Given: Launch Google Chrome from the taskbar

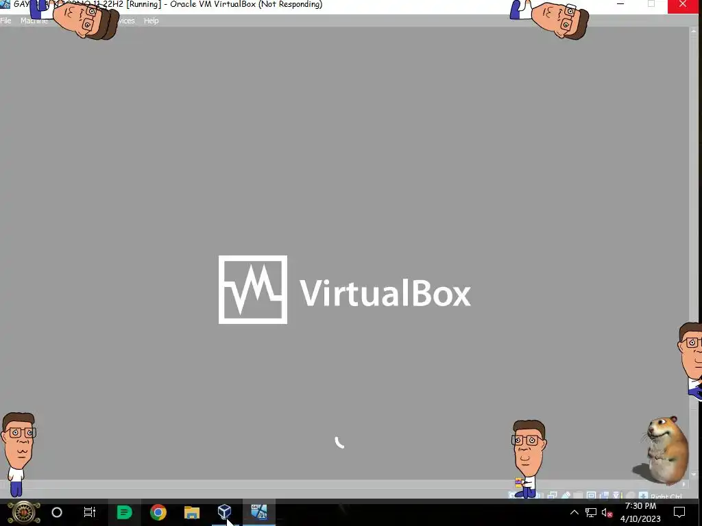Looking at the screenshot, I should click(158, 512).
